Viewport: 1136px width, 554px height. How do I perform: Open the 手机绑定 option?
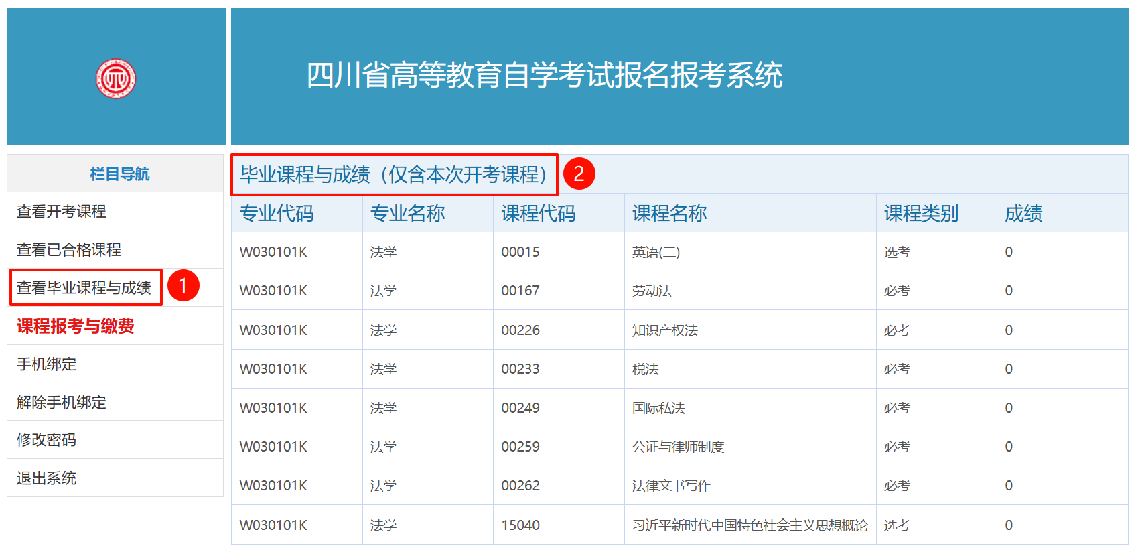tap(47, 364)
